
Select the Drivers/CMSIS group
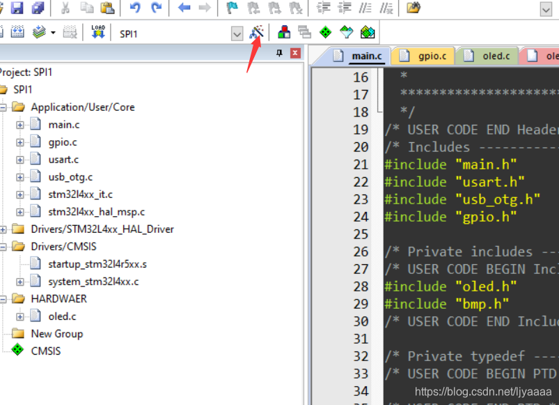pyautogui.click(x=63, y=247)
